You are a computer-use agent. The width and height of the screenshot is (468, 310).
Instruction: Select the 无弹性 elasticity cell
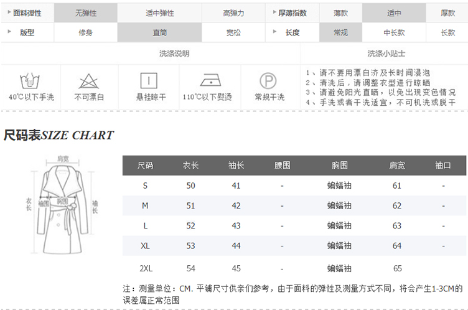[x=86, y=13]
